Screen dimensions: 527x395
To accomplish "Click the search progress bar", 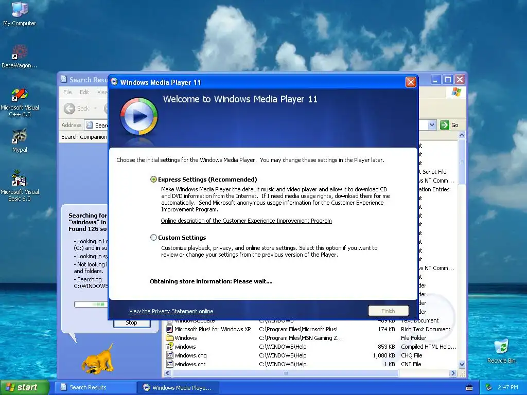I will coord(91,304).
